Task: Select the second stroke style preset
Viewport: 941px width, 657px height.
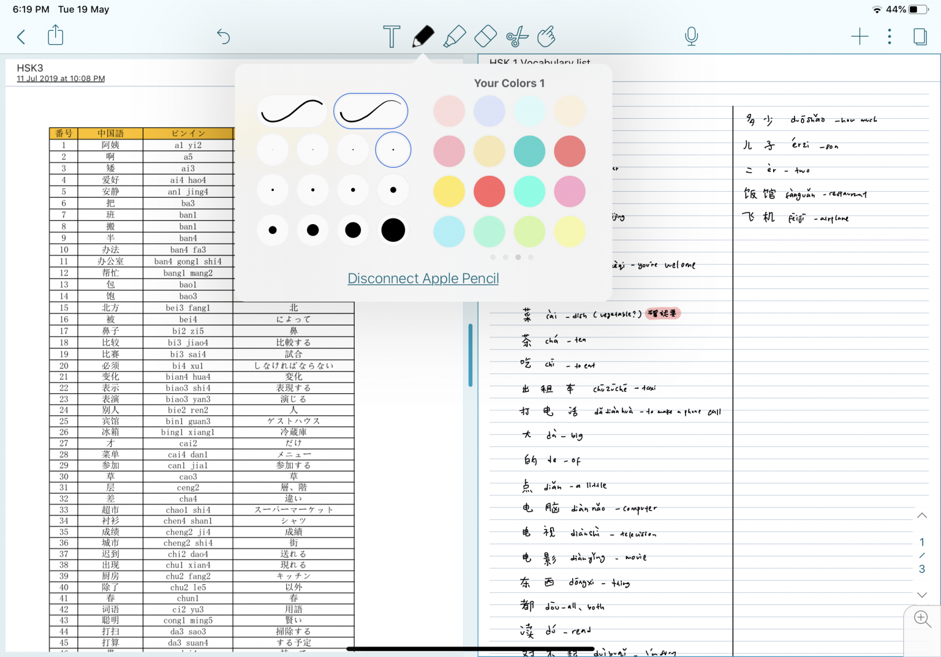Action: point(370,111)
